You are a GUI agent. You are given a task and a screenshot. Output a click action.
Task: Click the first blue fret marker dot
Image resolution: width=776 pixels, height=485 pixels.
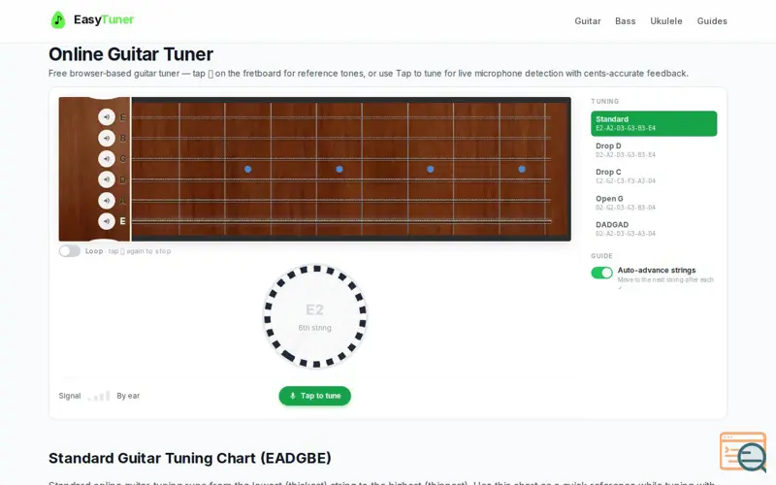(248, 169)
